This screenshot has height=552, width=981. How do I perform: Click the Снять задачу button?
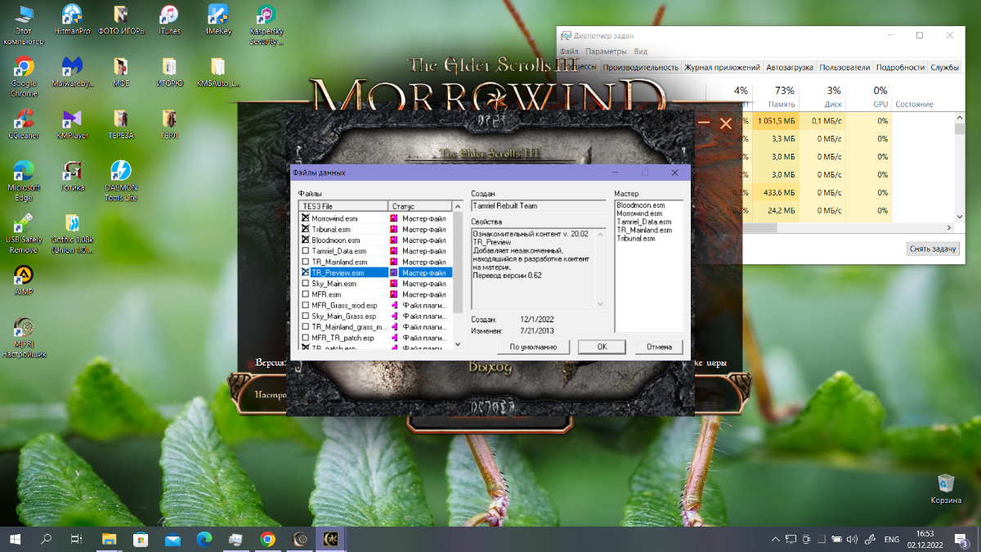(x=931, y=249)
